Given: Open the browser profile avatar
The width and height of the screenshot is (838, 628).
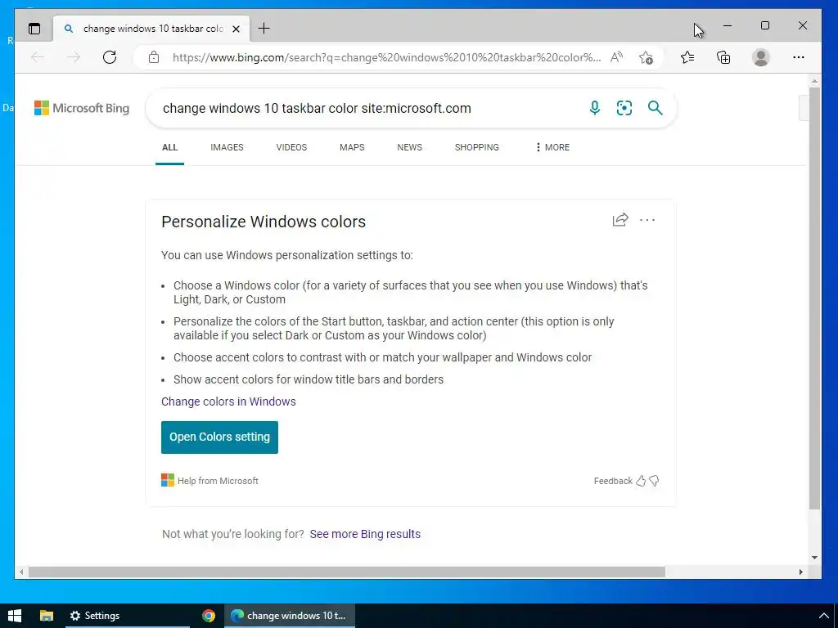Looking at the screenshot, I should pos(760,57).
